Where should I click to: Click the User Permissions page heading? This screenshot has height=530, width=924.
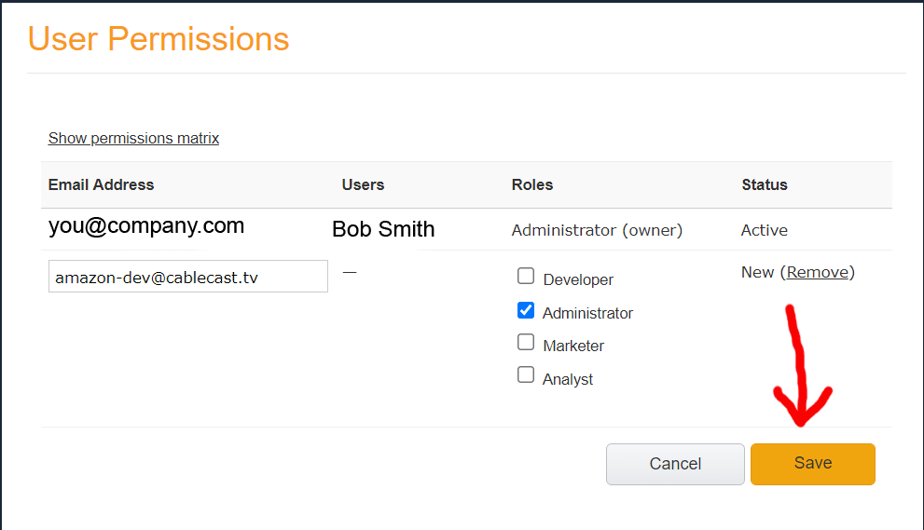tap(159, 39)
